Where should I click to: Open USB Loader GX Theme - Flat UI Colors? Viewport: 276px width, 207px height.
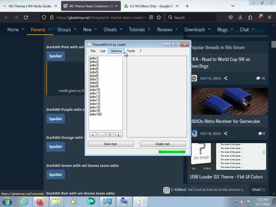(x=226, y=177)
